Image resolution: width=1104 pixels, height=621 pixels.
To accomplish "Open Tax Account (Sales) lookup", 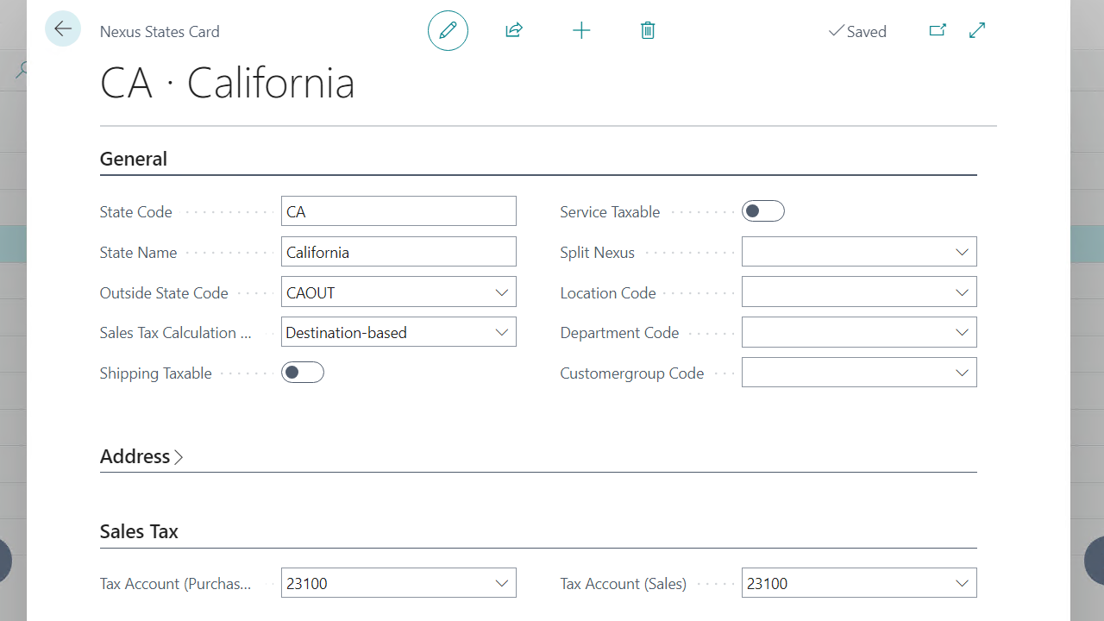I will (x=962, y=583).
